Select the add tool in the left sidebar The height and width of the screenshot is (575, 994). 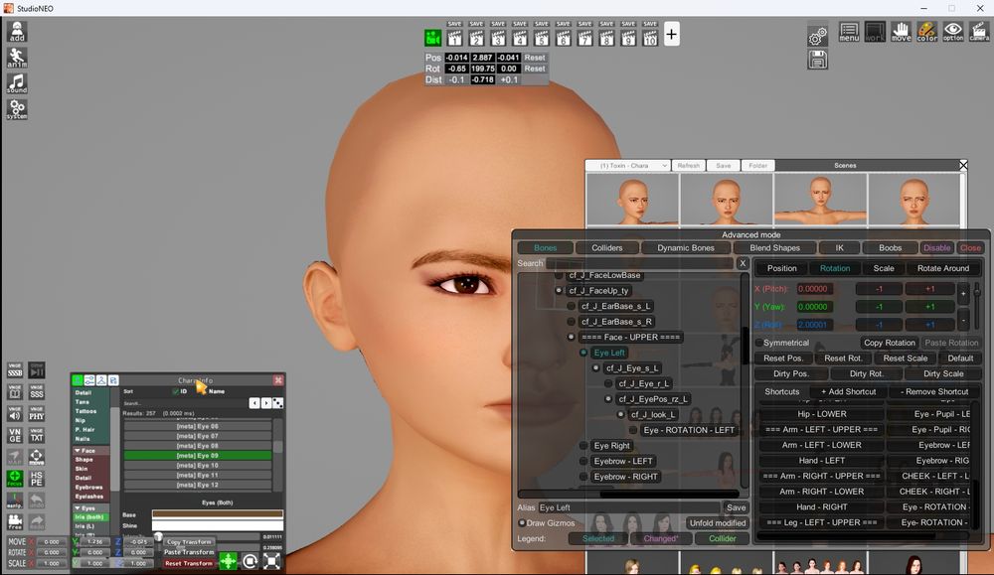click(16, 30)
